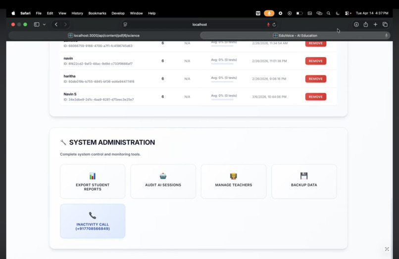Reload the page
Viewport: 399px width, 259px height.
point(274,25)
